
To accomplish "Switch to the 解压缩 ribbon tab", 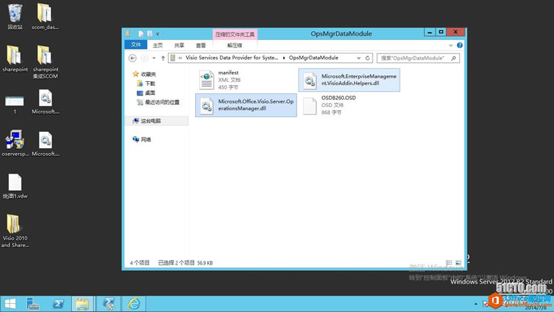I will coord(234,45).
